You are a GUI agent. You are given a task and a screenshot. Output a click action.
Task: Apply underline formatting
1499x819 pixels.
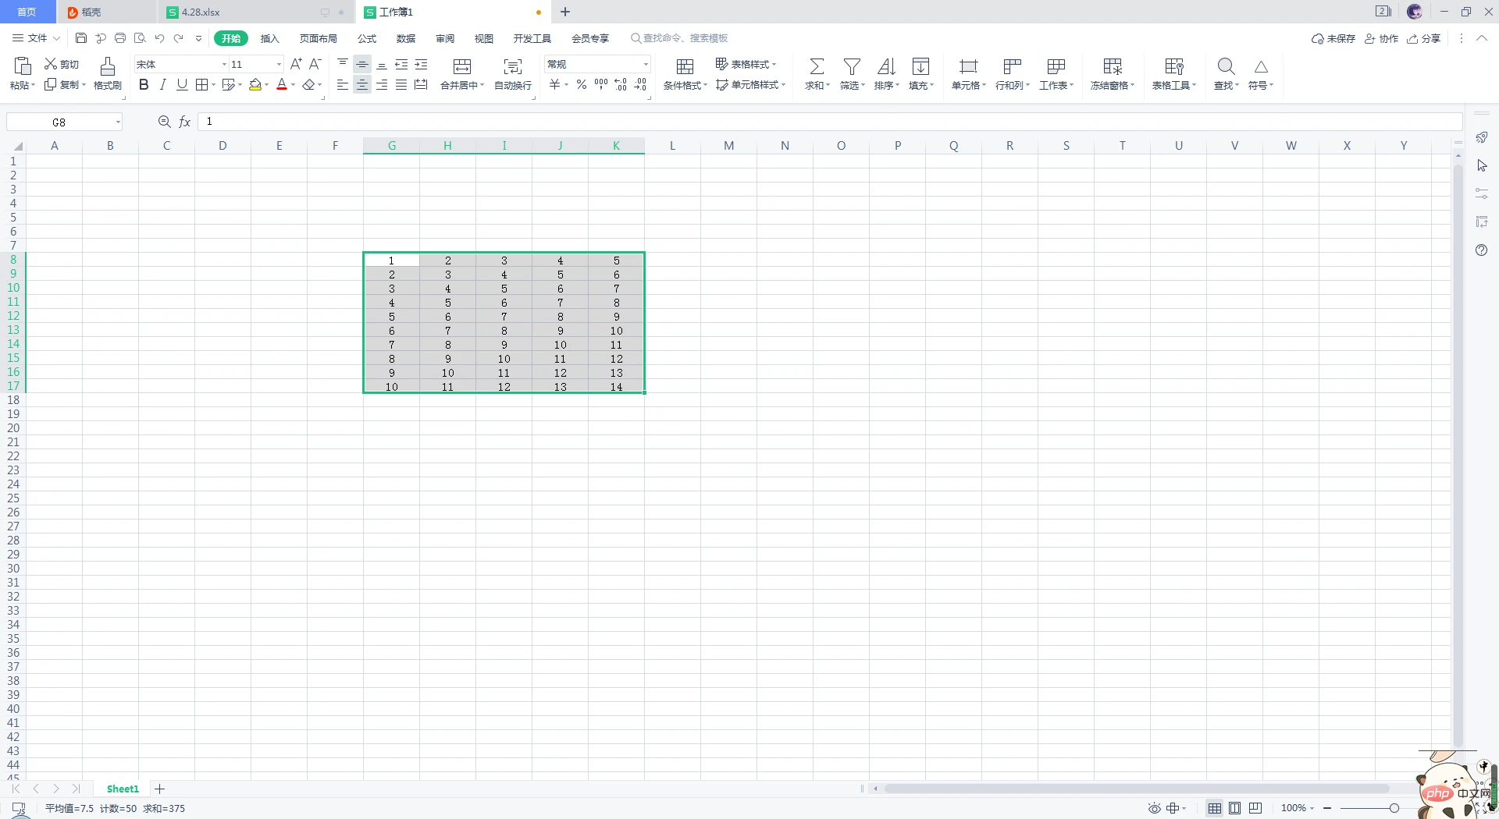pyautogui.click(x=182, y=84)
